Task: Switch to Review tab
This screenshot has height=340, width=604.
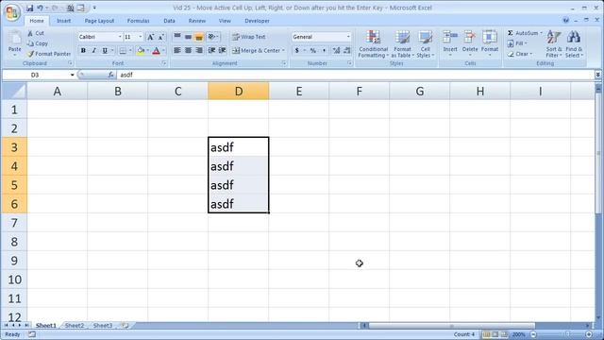Action: click(197, 21)
